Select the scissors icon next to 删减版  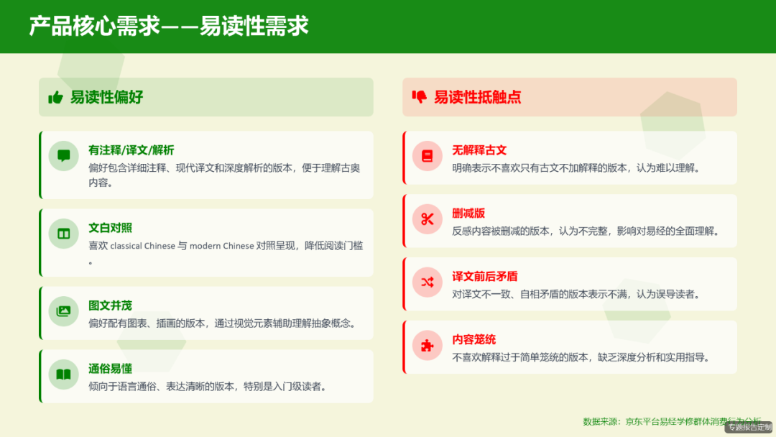pyautogui.click(x=427, y=220)
